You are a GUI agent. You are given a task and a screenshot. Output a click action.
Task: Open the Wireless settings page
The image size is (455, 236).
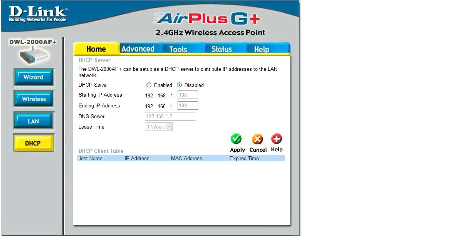34,99
